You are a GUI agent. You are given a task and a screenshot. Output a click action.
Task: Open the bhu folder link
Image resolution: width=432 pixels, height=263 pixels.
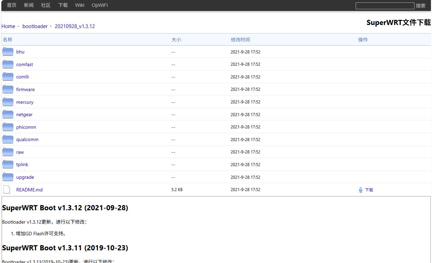point(20,52)
